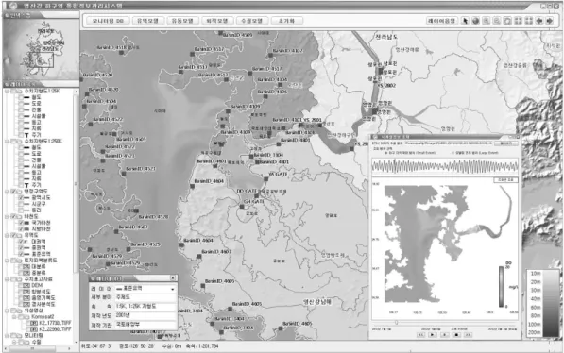The image size is (564, 353).
Task: Select the Small Extent radio option
Action: pyautogui.click(x=386, y=153)
